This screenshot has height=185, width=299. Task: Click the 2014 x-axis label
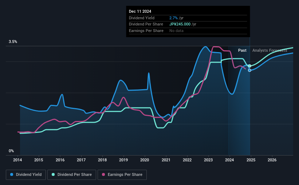coord(17,160)
